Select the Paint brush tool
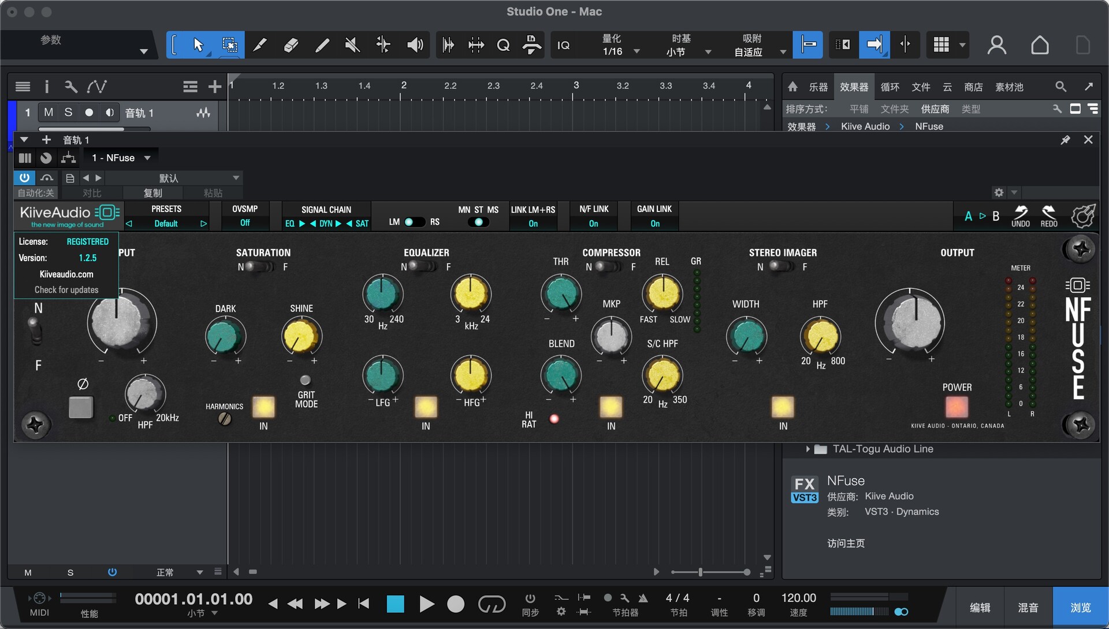Screen dimensions: 1109x629 click(322, 45)
